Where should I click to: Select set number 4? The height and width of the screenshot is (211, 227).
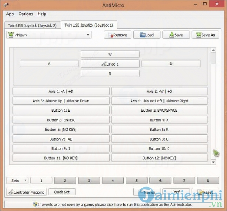tap(113, 181)
